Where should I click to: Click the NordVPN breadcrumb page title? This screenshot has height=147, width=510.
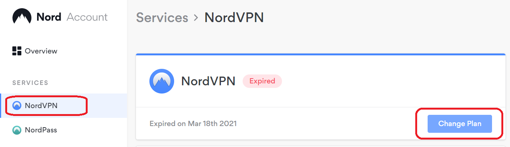tap(234, 18)
